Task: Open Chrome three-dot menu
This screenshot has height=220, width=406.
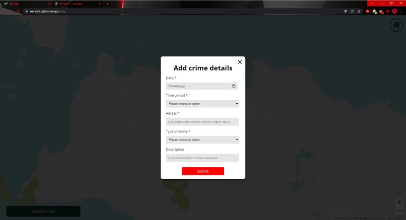Action: (x=401, y=11)
